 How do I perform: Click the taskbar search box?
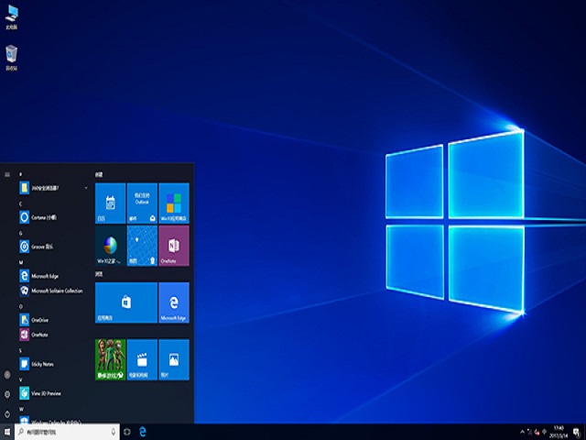pyautogui.click(x=66, y=431)
